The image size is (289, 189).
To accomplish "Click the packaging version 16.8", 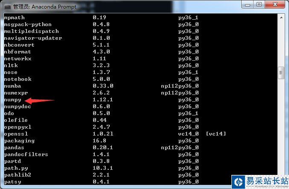I will [x=99, y=141].
